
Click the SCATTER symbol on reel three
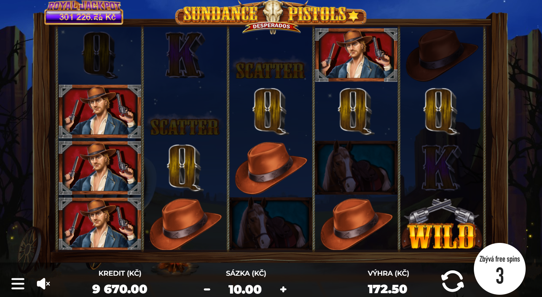pos(270,71)
